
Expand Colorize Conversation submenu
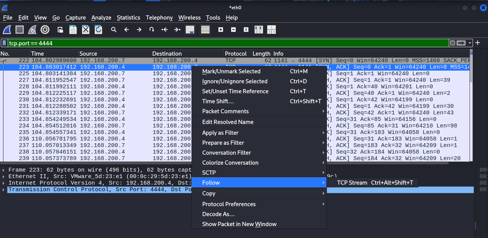[259, 163]
